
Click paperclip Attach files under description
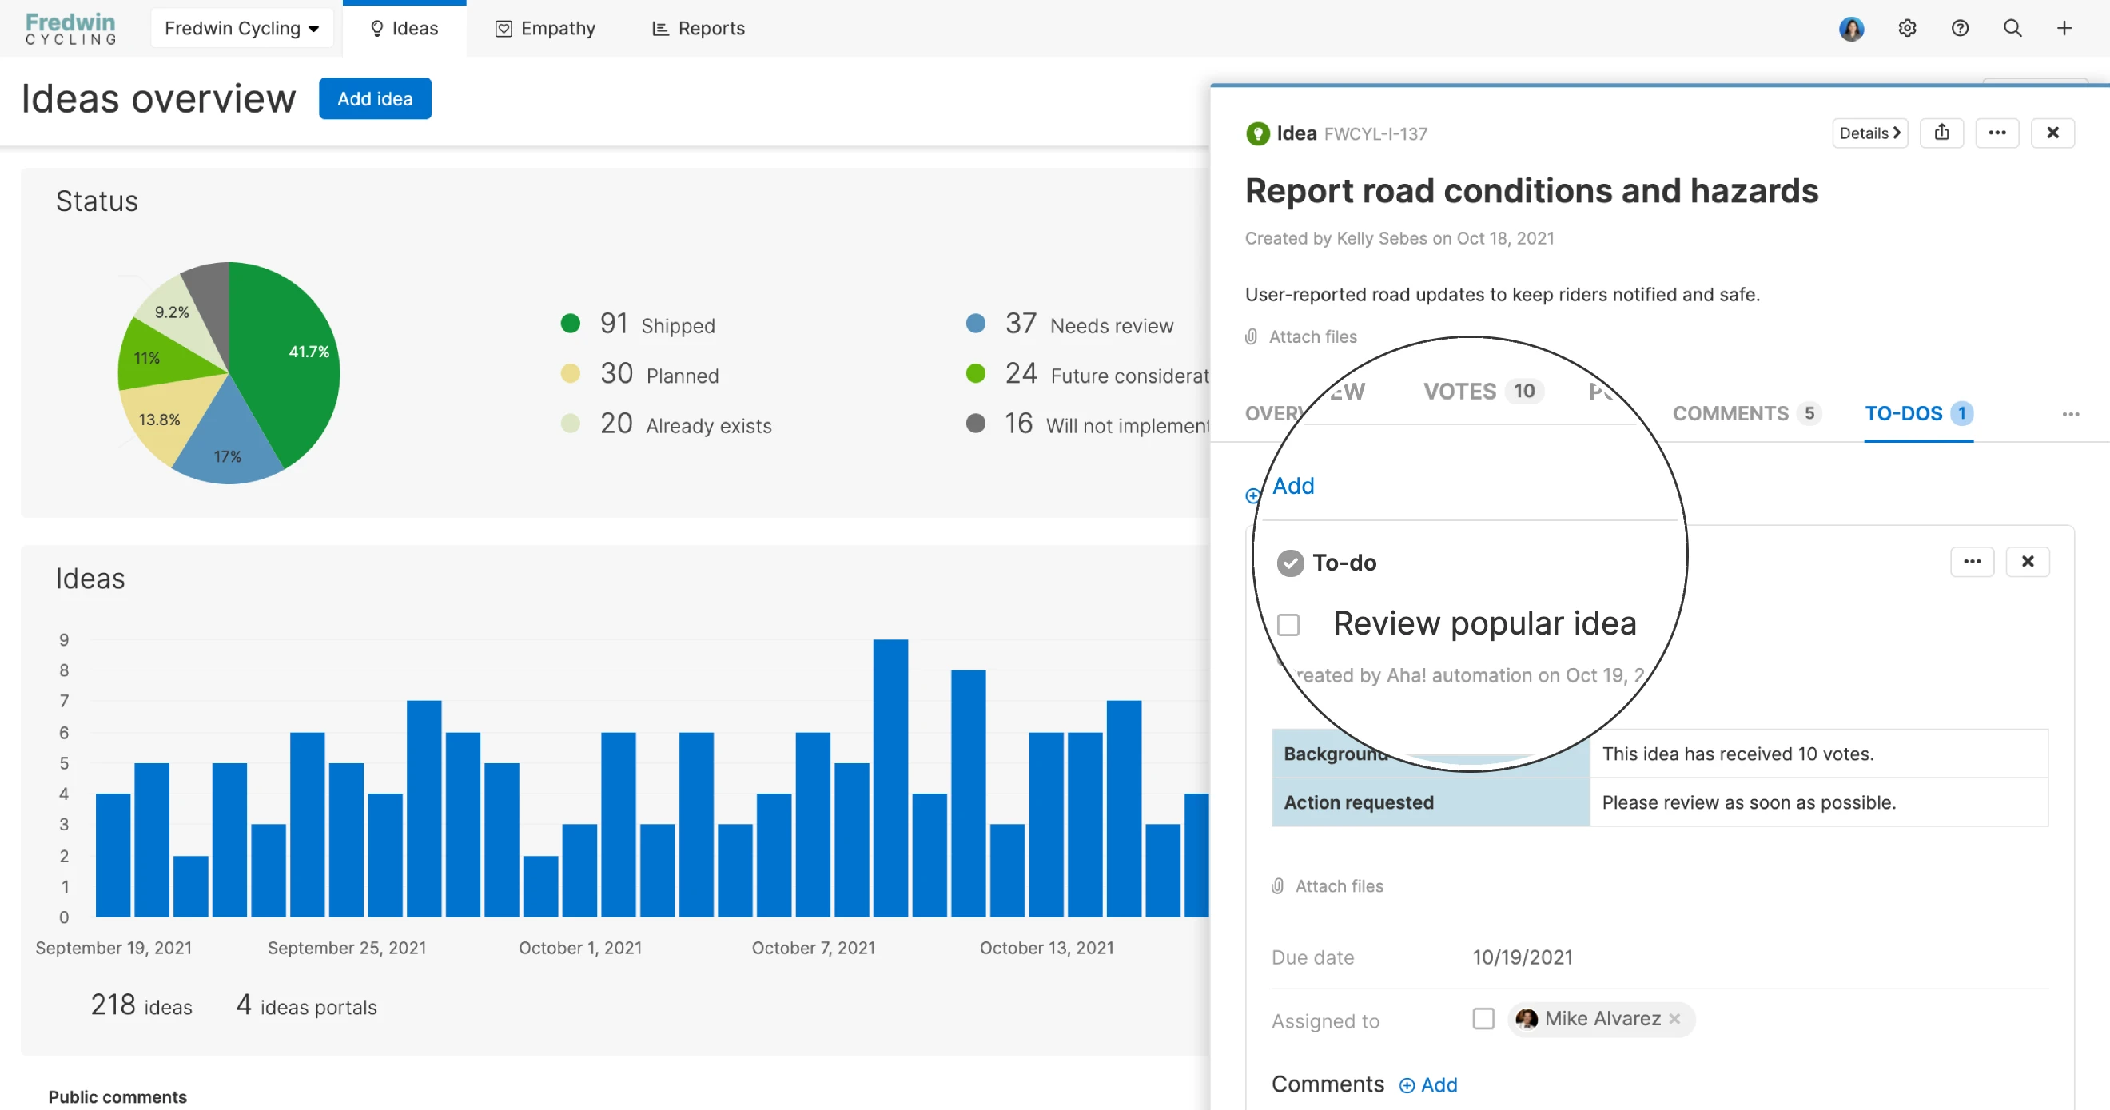coord(1303,336)
